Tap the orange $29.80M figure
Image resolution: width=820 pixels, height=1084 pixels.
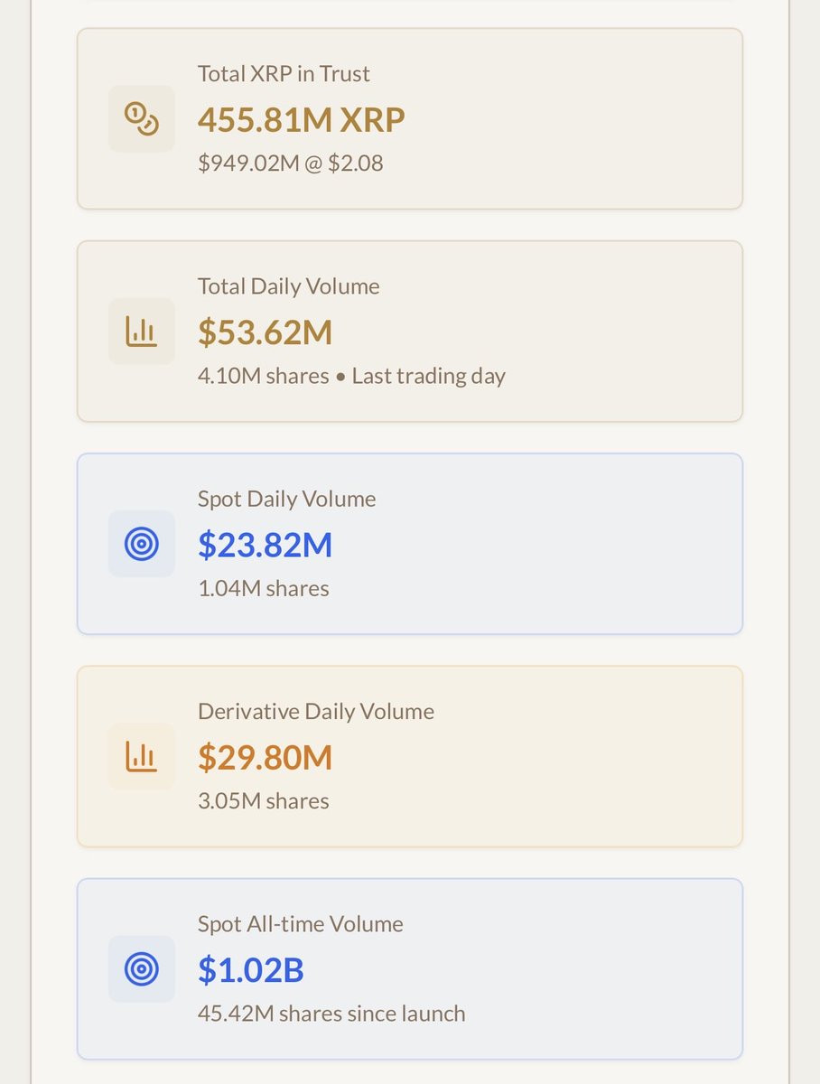pos(265,757)
